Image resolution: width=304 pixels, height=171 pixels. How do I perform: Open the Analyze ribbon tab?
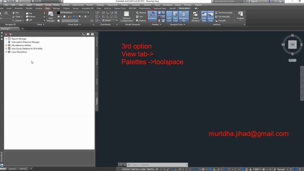[x=39, y=9]
